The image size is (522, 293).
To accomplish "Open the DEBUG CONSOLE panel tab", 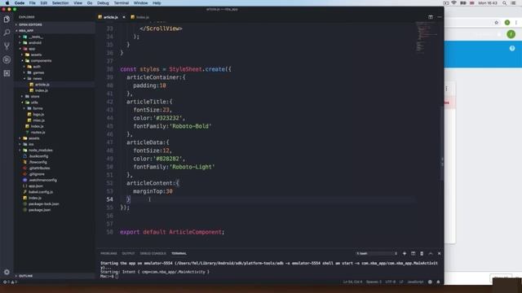I will tap(153, 253).
